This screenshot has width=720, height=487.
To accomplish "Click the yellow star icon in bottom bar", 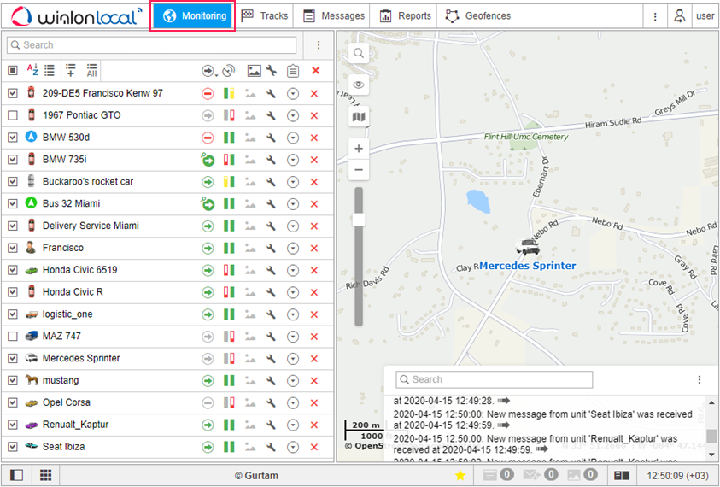I will click(460, 475).
